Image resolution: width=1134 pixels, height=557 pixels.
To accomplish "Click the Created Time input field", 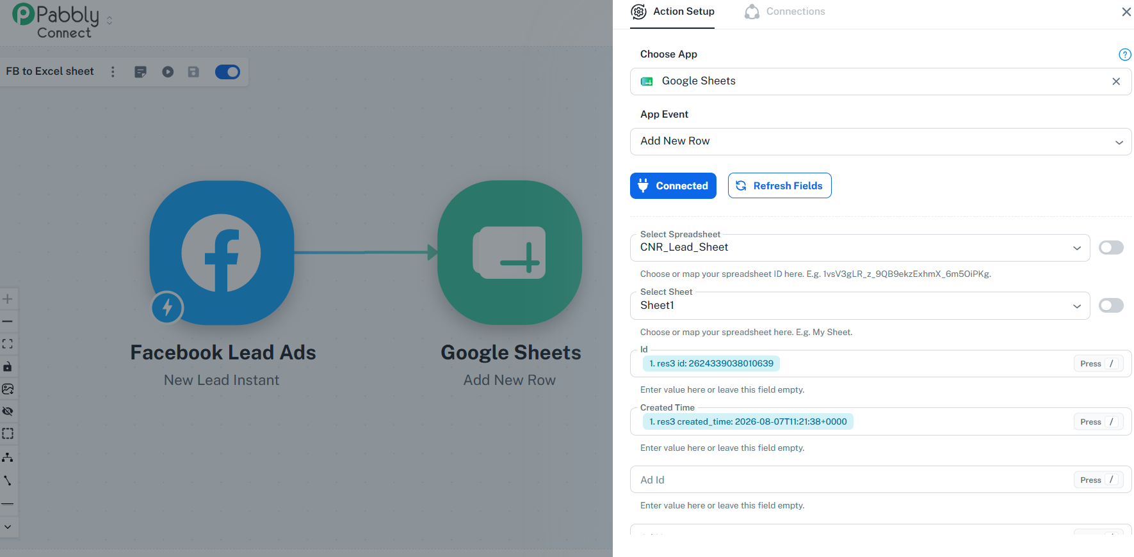I will [x=880, y=421].
